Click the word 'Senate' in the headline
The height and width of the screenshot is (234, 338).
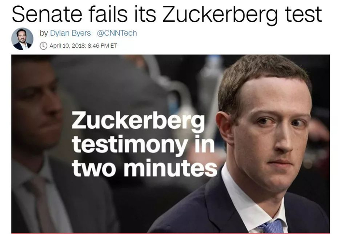(x=47, y=14)
